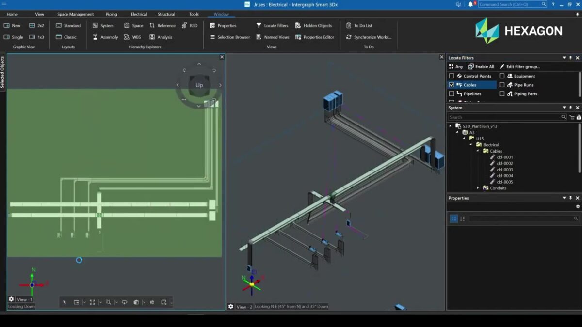Switch to the Structural tab
Image resolution: width=582 pixels, height=327 pixels.
166,14
